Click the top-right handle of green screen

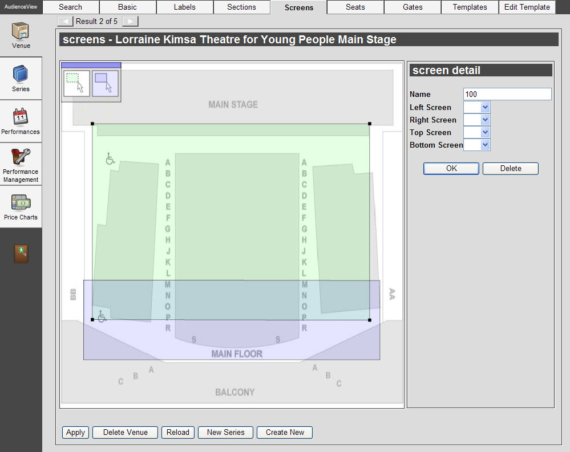coord(370,124)
